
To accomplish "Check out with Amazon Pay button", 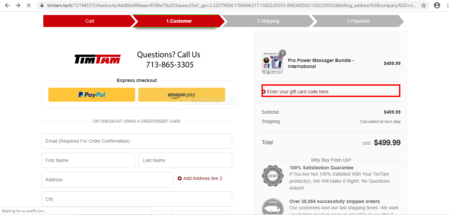I will 182,95.
